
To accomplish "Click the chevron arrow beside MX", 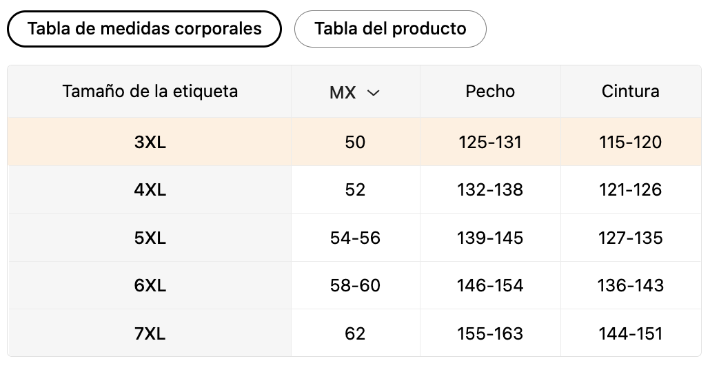I will click(x=373, y=93).
